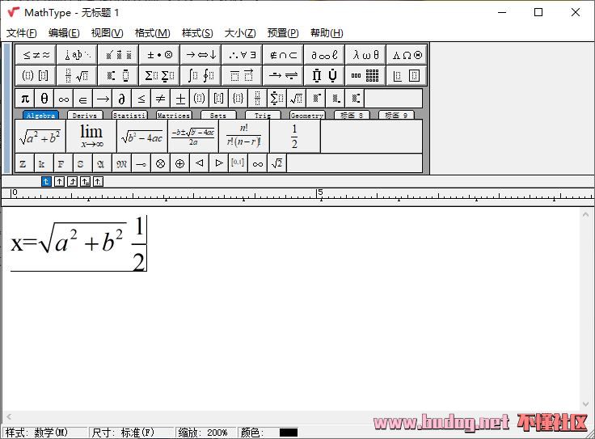
Task: Switch to the Matrices tab
Action: [173, 116]
